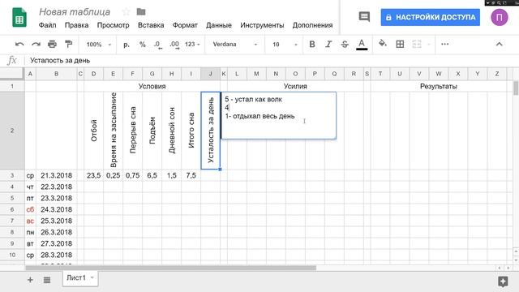
Task: Click the Результаты header cell
Action: pyautogui.click(x=438, y=86)
